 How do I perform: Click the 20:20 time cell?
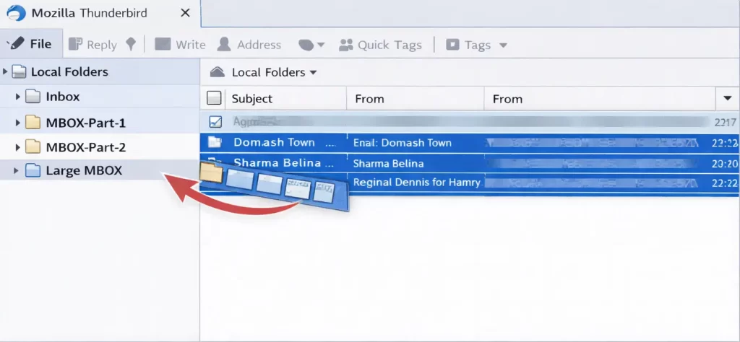tap(724, 164)
